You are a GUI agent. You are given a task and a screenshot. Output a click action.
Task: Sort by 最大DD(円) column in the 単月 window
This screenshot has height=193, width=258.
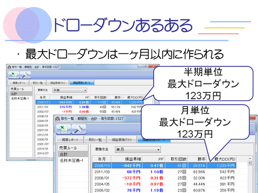221,159
